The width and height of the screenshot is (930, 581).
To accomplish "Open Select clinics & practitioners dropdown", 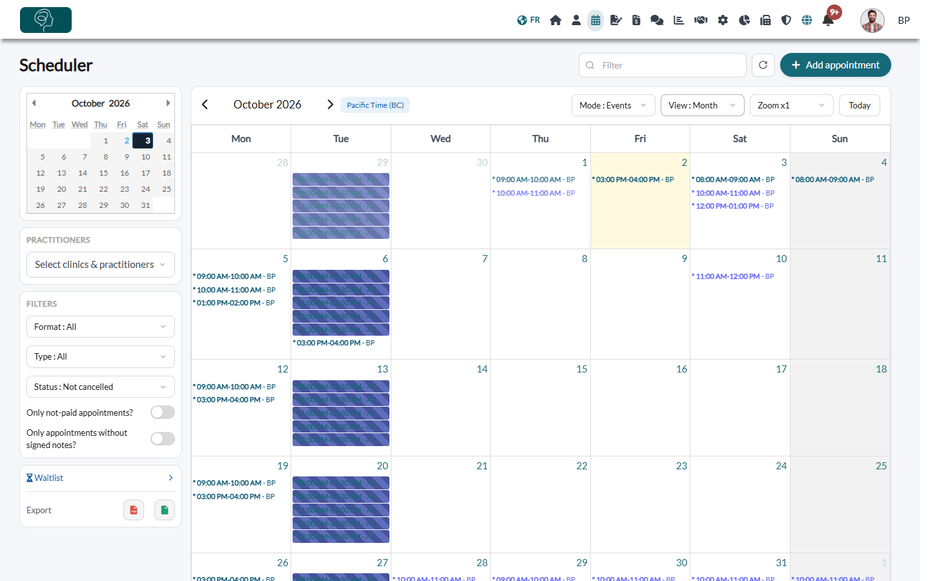I will 101,265.
